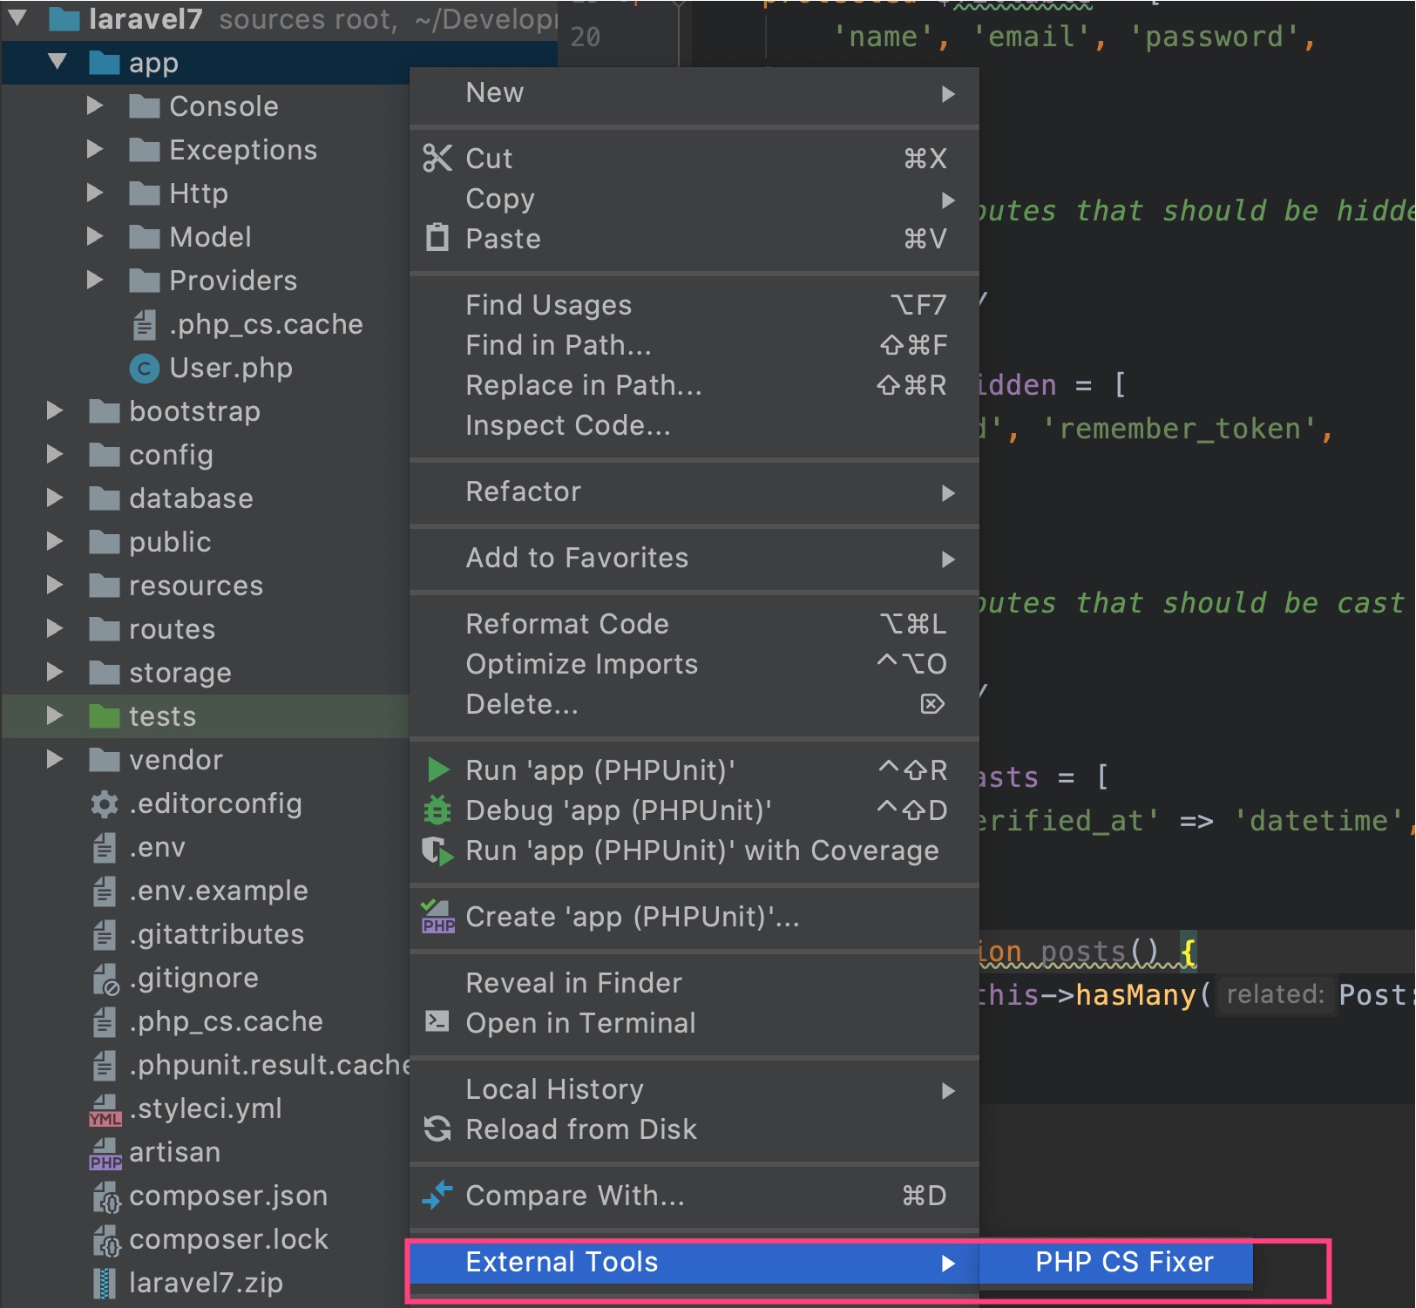
Task: Click the Paste clipboard icon
Action: [437, 237]
